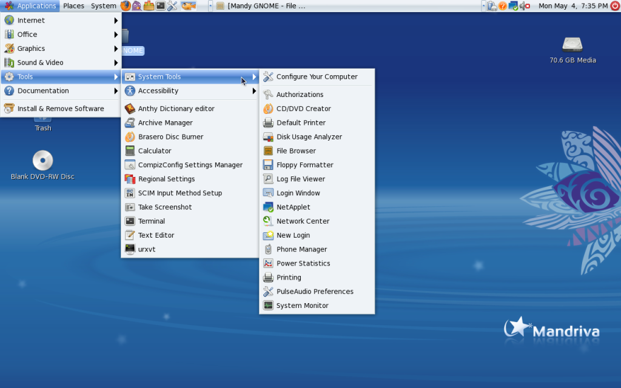The image size is (621, 388).
Task: Expand the Graphics submenu
Action: point(61,48)
